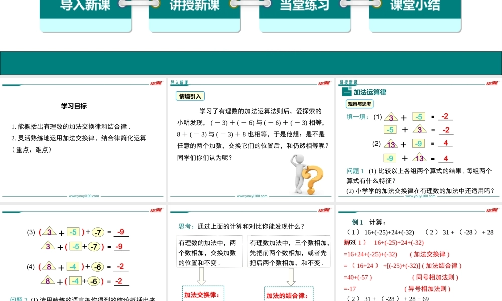Click the 情境引入 label button

[190, 96]
